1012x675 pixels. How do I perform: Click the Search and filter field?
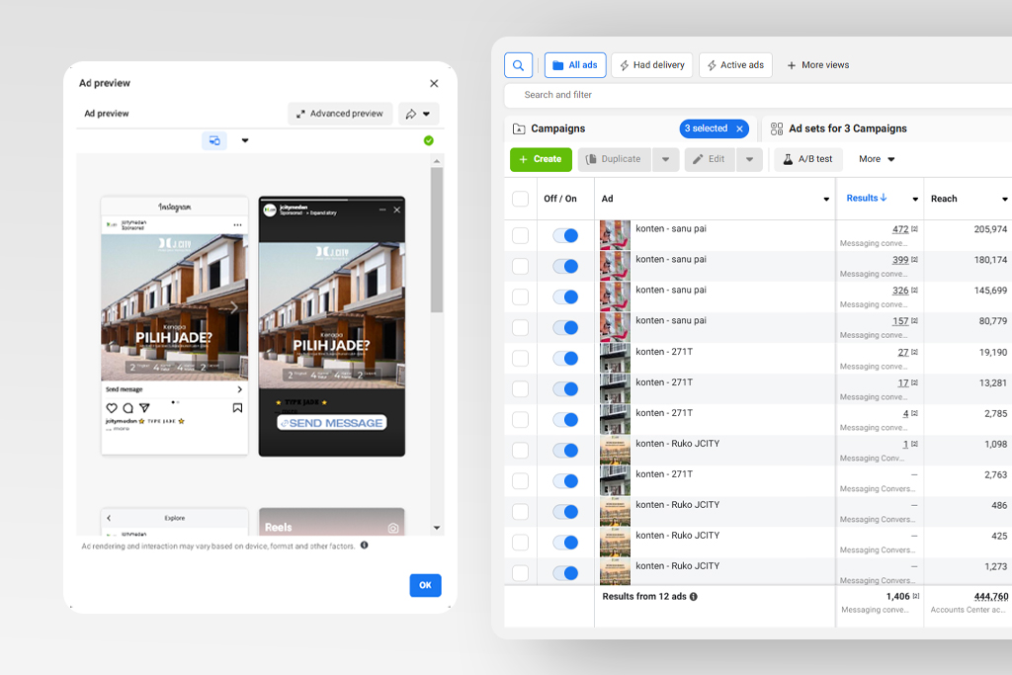tap(692, 95)
